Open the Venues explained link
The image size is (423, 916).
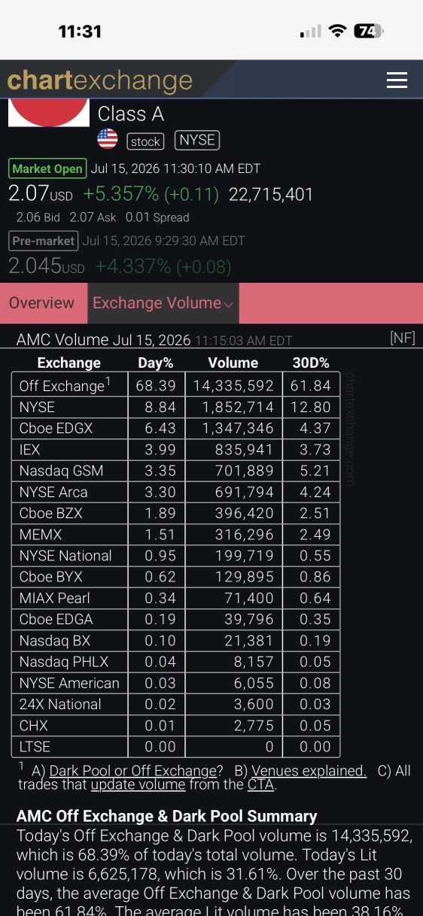click(x=309, y=771)
